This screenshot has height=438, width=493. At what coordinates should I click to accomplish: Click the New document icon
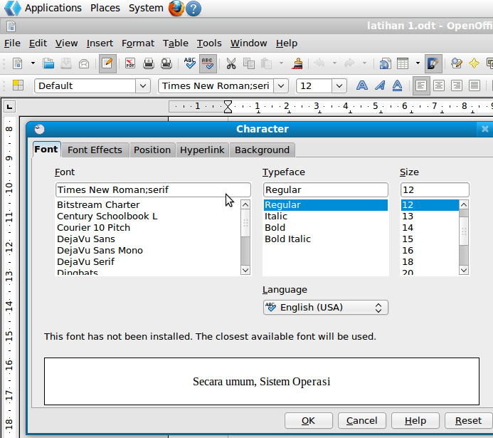[x=17, y=63]
